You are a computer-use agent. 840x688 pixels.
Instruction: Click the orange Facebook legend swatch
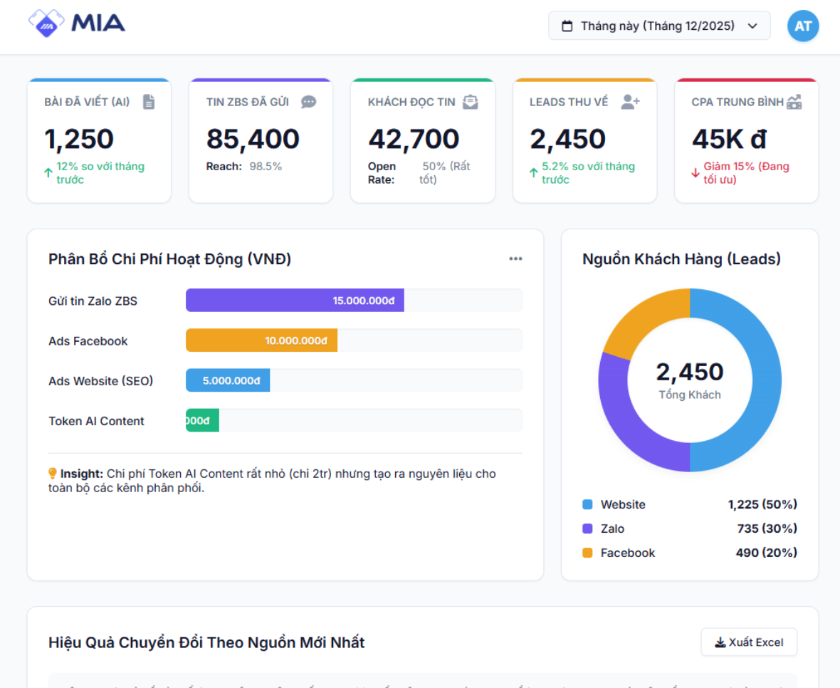click(587, 553)
